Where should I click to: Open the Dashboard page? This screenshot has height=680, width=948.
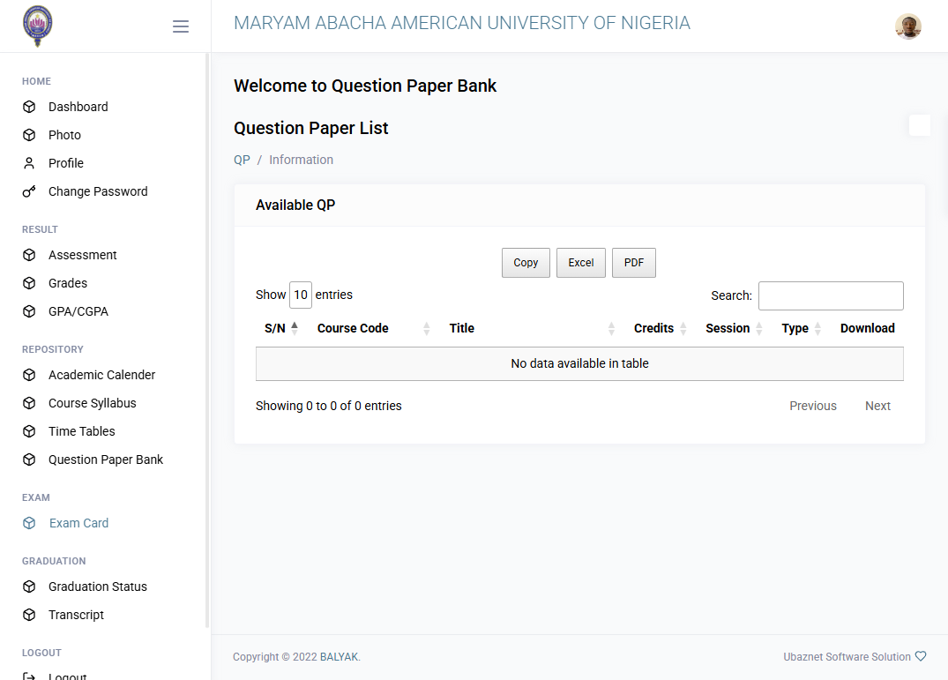[78, 107]
